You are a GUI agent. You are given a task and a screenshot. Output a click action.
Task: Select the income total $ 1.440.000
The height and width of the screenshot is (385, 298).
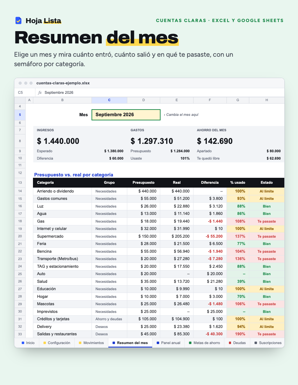[x=58, y=141]
